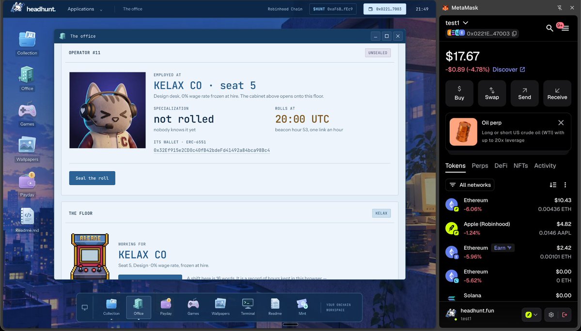The height and width of the screenshot is (331, 581).
Task: Click the headhunt logo in top bar
Action: pos(33,8)
